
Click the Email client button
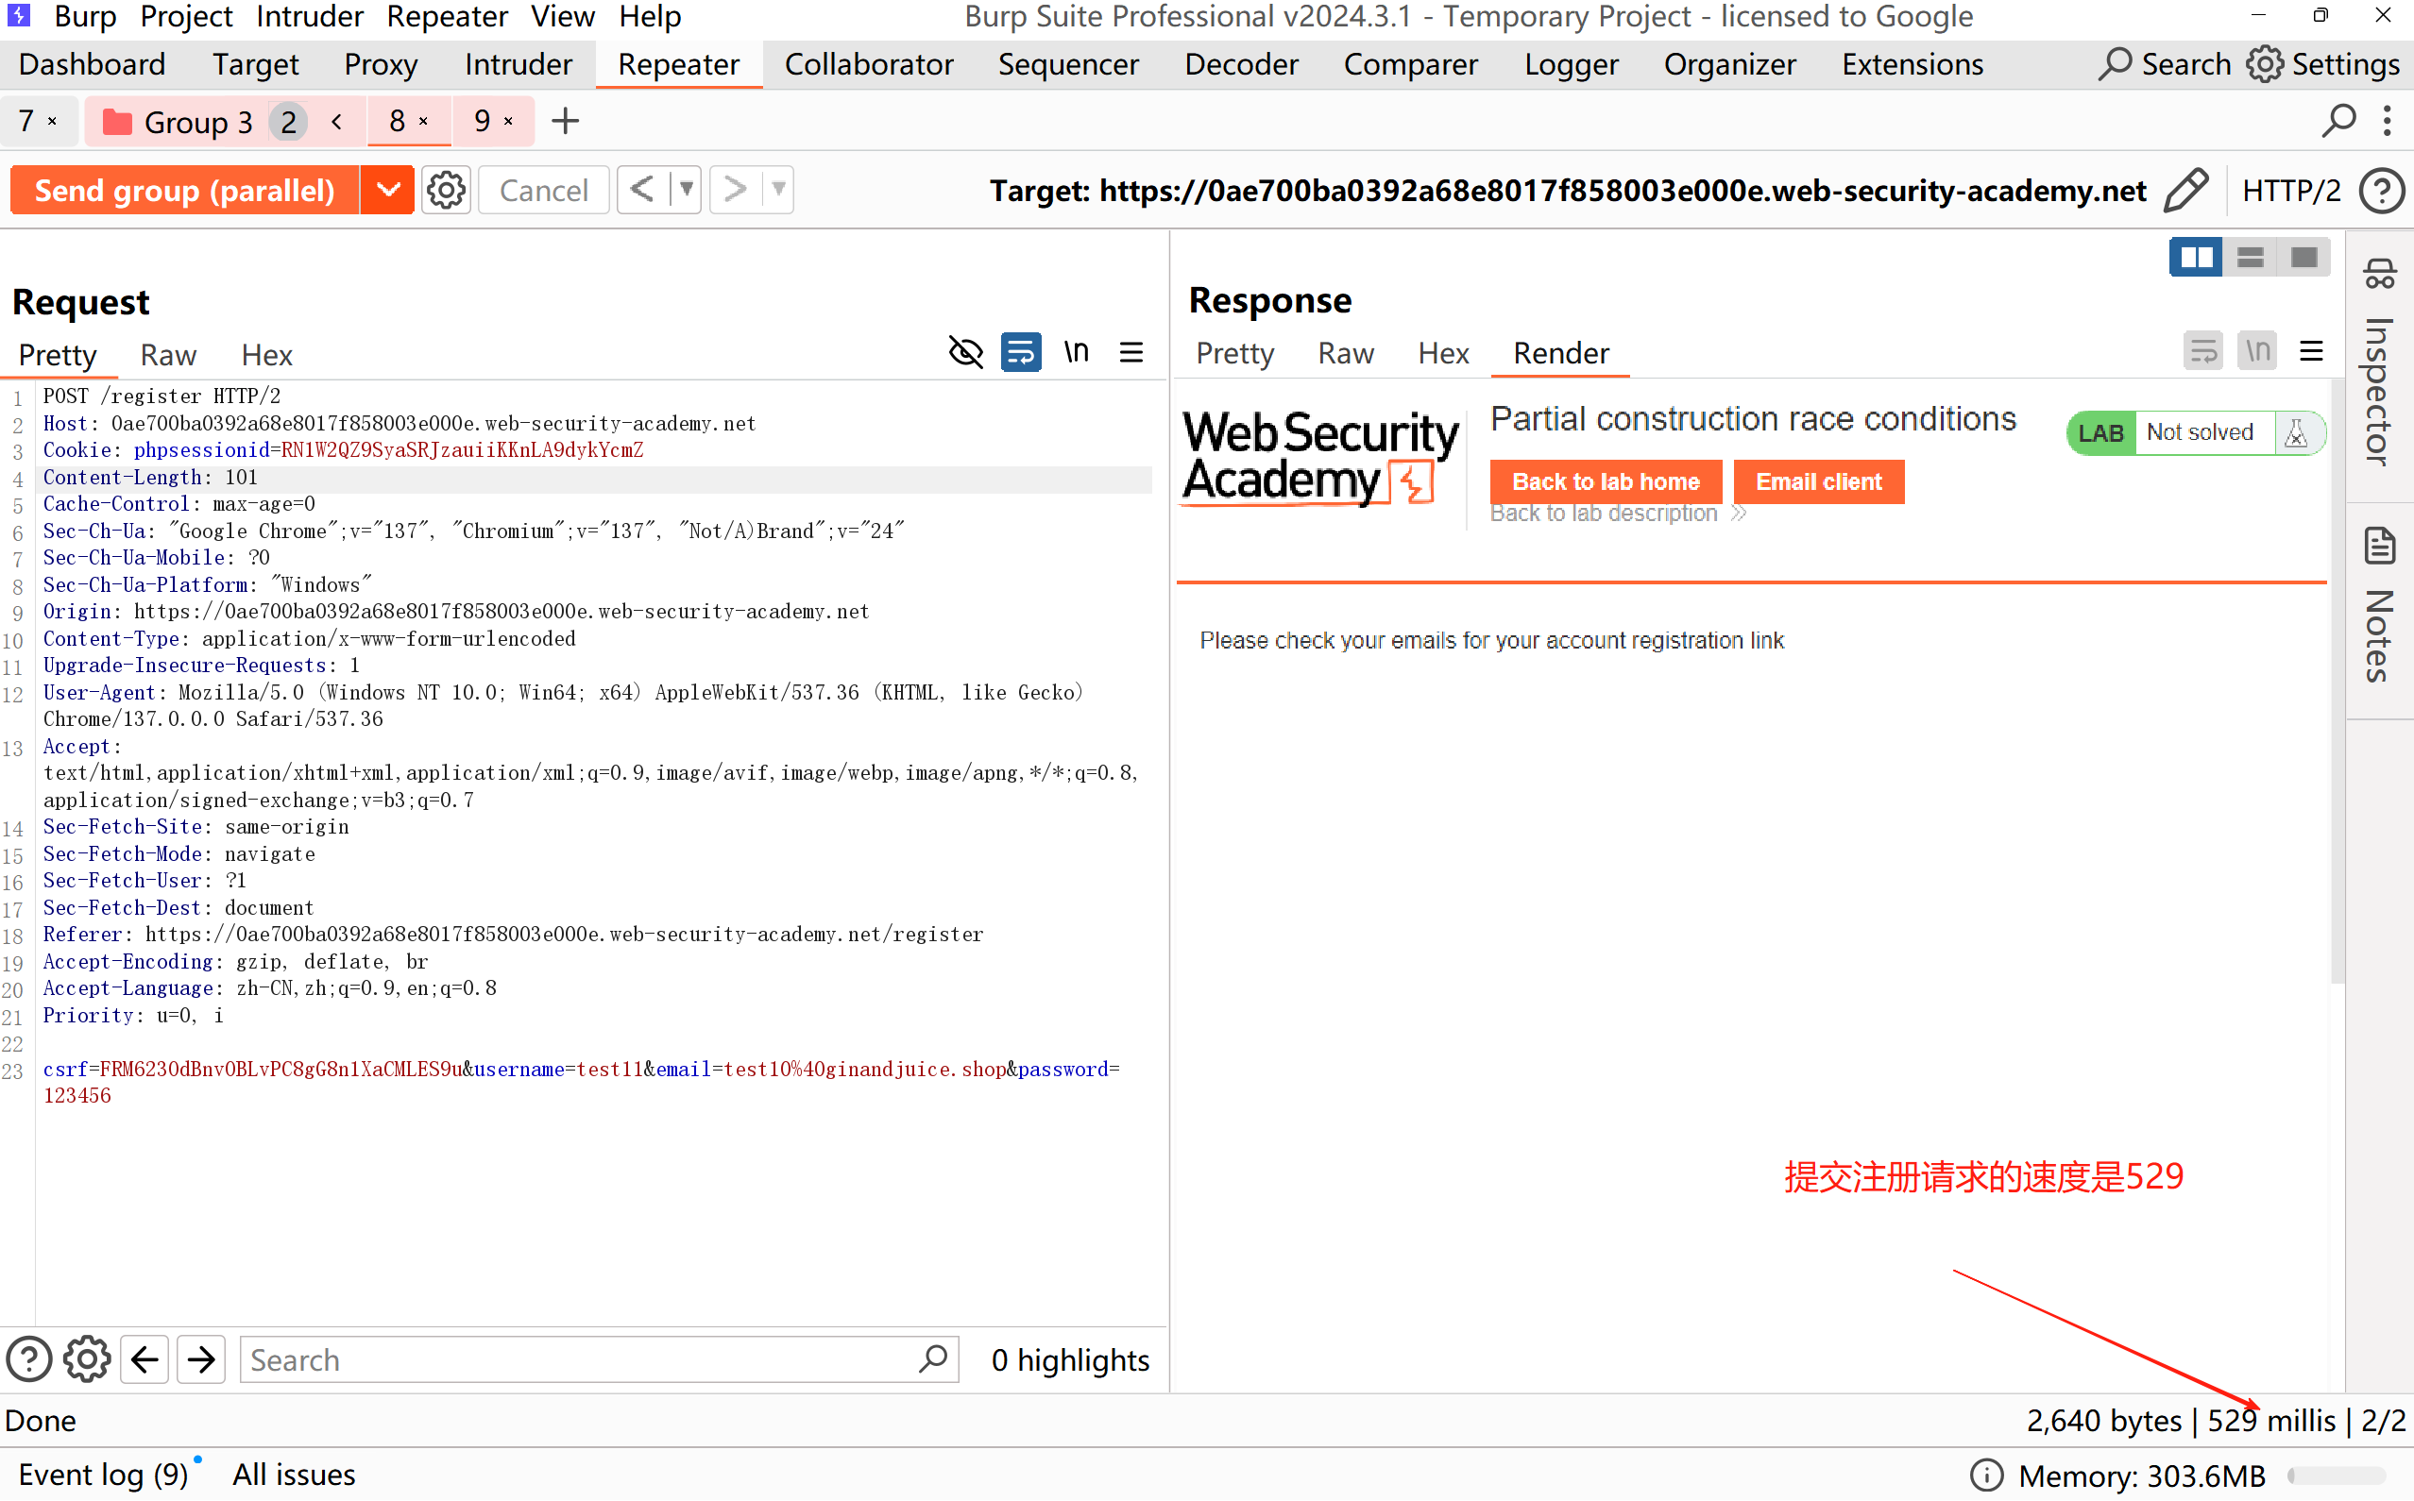pos(1817,481)
